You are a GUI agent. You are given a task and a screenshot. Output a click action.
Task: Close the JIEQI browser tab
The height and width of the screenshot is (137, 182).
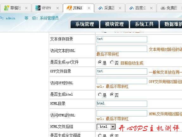pyautogui.click(x=89, y=8)
